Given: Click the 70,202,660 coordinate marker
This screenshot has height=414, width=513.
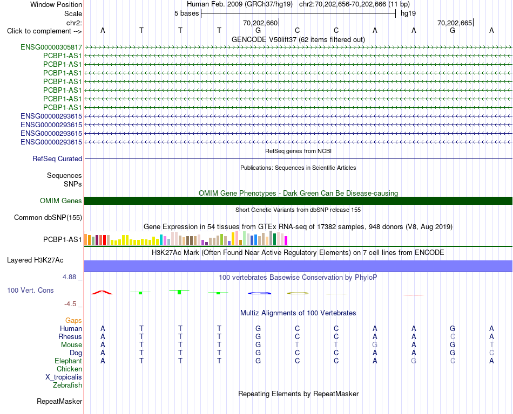Looking at the screenshot, I should [260, 23].
